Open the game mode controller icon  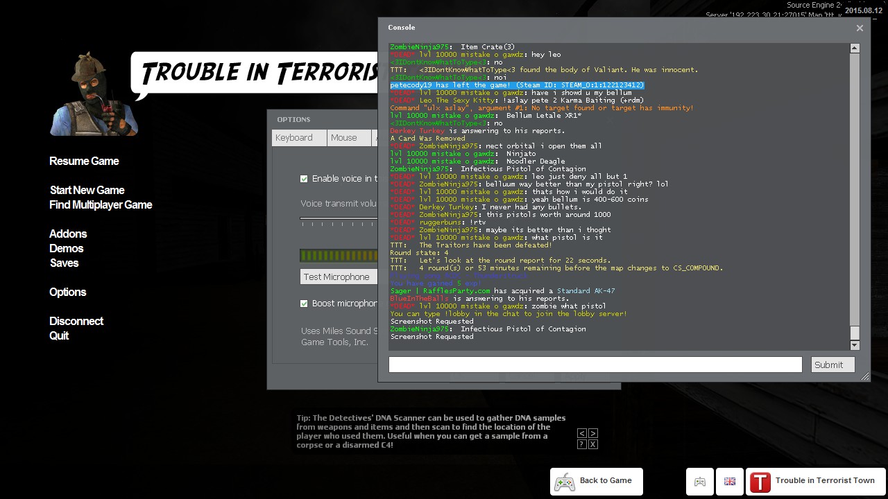click(700, 482)
